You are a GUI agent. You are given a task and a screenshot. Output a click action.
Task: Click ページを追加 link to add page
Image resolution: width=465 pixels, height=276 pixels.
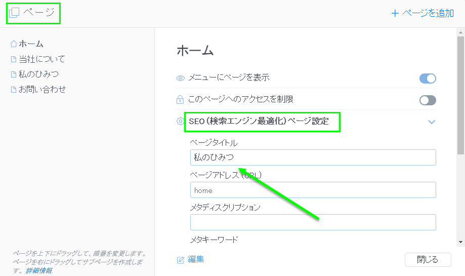[x=428, y=13]
